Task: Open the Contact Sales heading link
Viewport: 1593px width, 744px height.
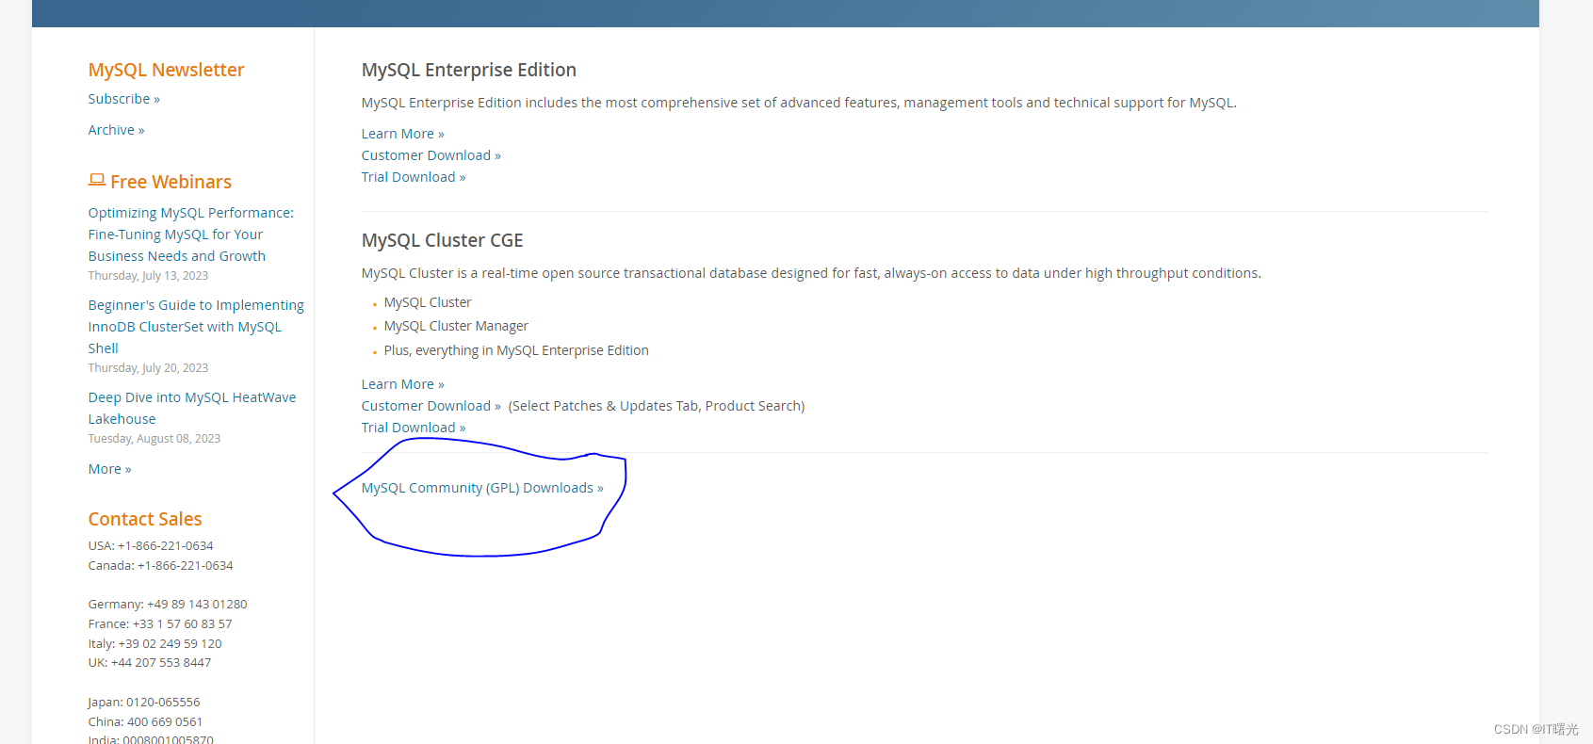Action: 145,519
